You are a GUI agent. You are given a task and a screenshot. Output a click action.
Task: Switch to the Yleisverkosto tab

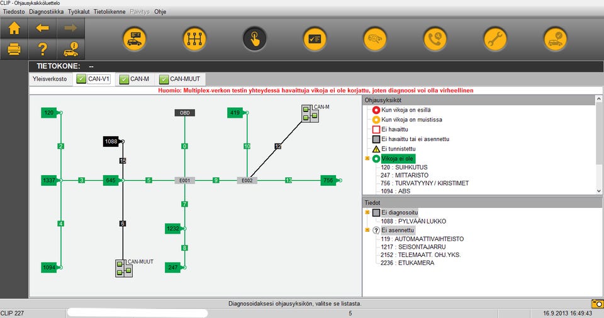[50, 79]
